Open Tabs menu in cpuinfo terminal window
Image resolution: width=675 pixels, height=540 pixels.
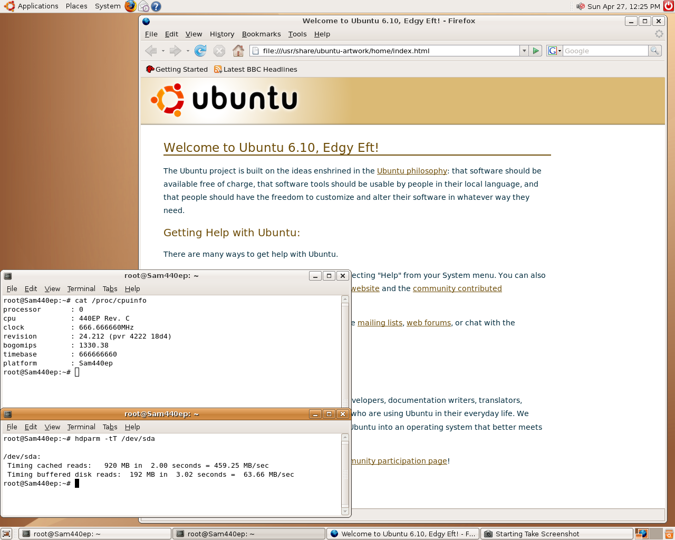tap(110, 288)
